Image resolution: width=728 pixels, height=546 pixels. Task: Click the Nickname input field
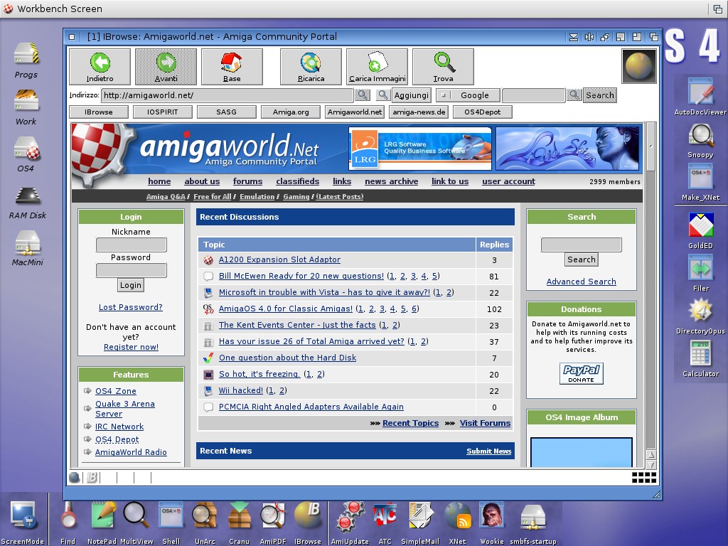tap(132, 245)
